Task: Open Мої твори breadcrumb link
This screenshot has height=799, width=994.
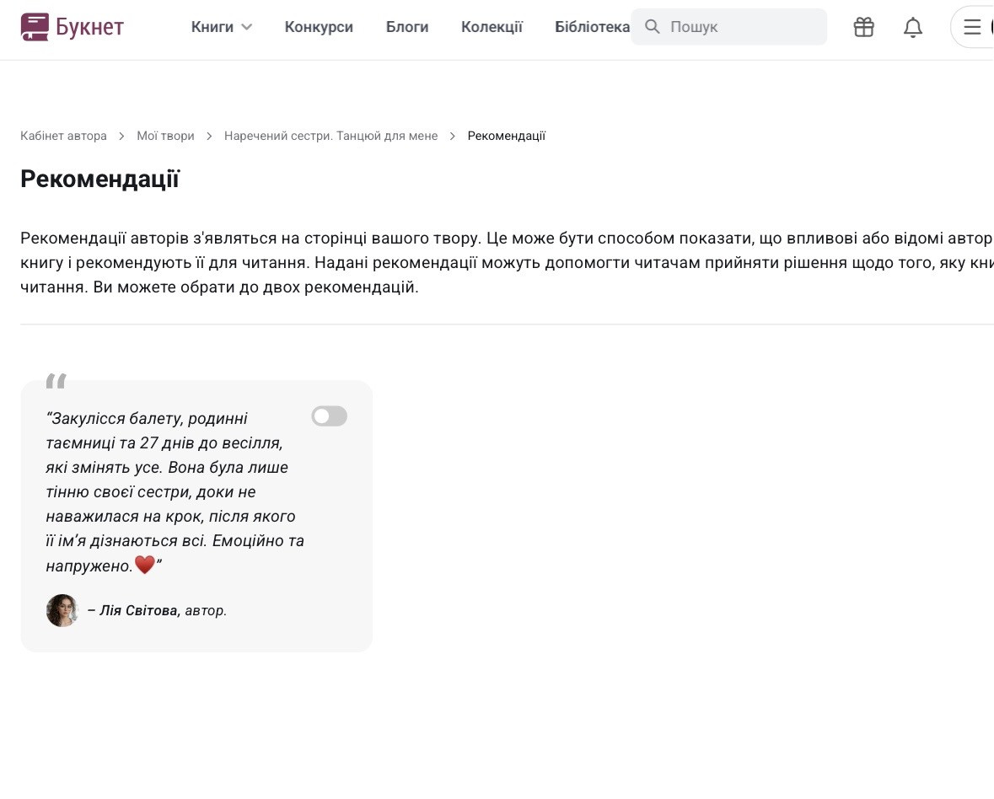Action: [165, 137]
